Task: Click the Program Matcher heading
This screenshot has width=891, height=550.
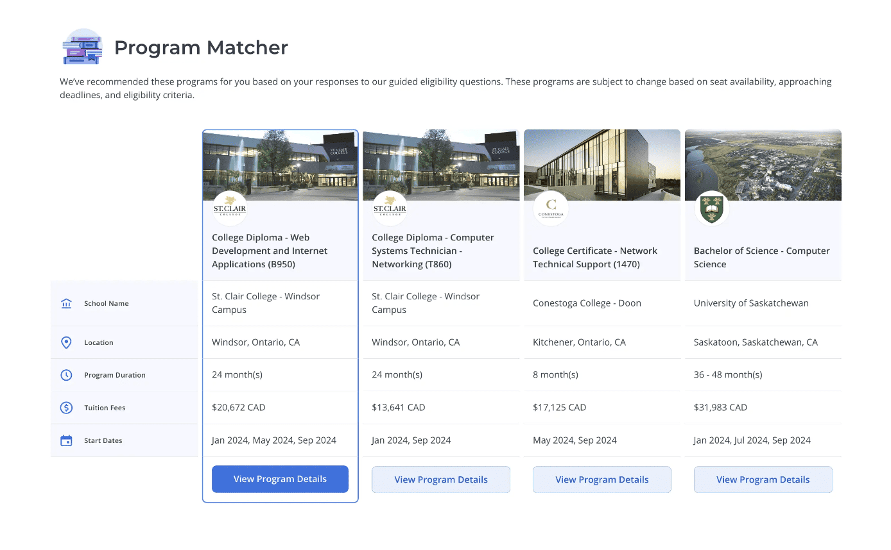Action: (x=201, y=47)
